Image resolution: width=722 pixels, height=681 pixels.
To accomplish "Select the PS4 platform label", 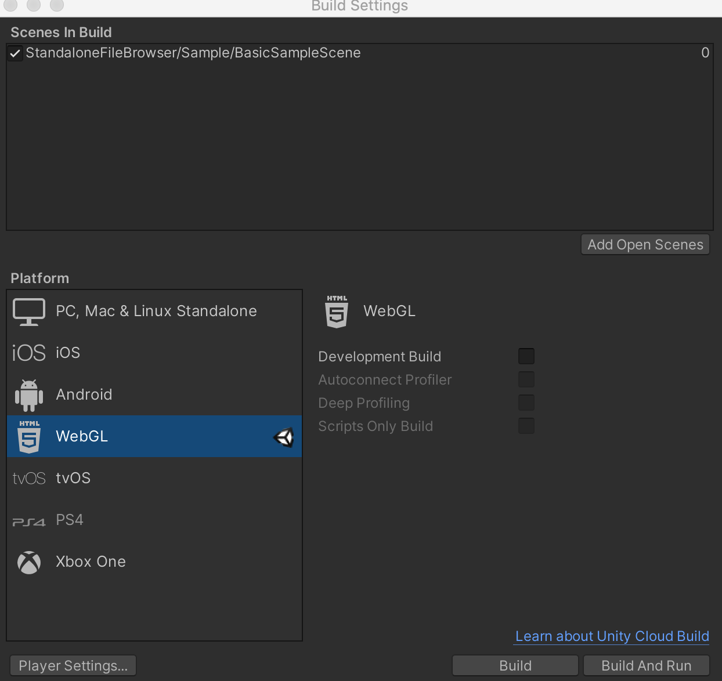I will [70, 520].
